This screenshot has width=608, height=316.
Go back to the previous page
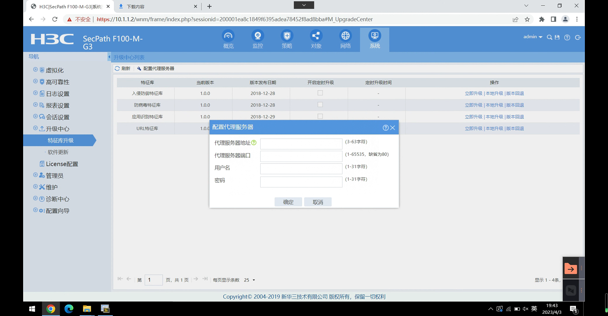pos(31,19)
